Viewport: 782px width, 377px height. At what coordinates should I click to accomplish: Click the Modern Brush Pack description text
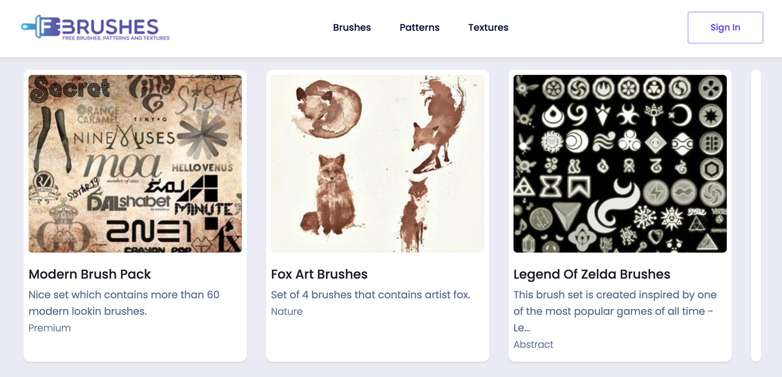[124, 303]
